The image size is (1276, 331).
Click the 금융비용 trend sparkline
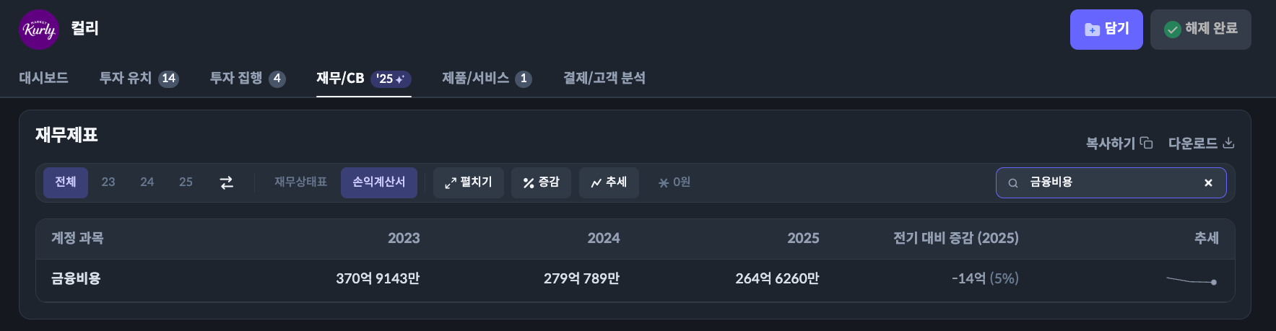pos(1192,281)
